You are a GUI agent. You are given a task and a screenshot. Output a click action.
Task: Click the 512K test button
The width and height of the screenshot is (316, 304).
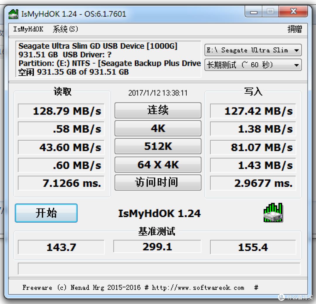point(158,146)
